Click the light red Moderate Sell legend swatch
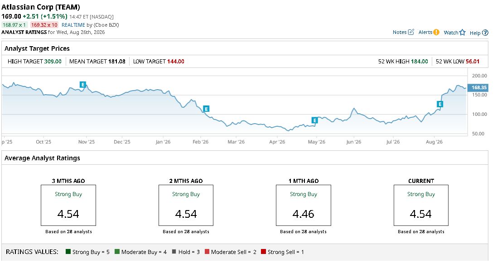 (207, 252)
